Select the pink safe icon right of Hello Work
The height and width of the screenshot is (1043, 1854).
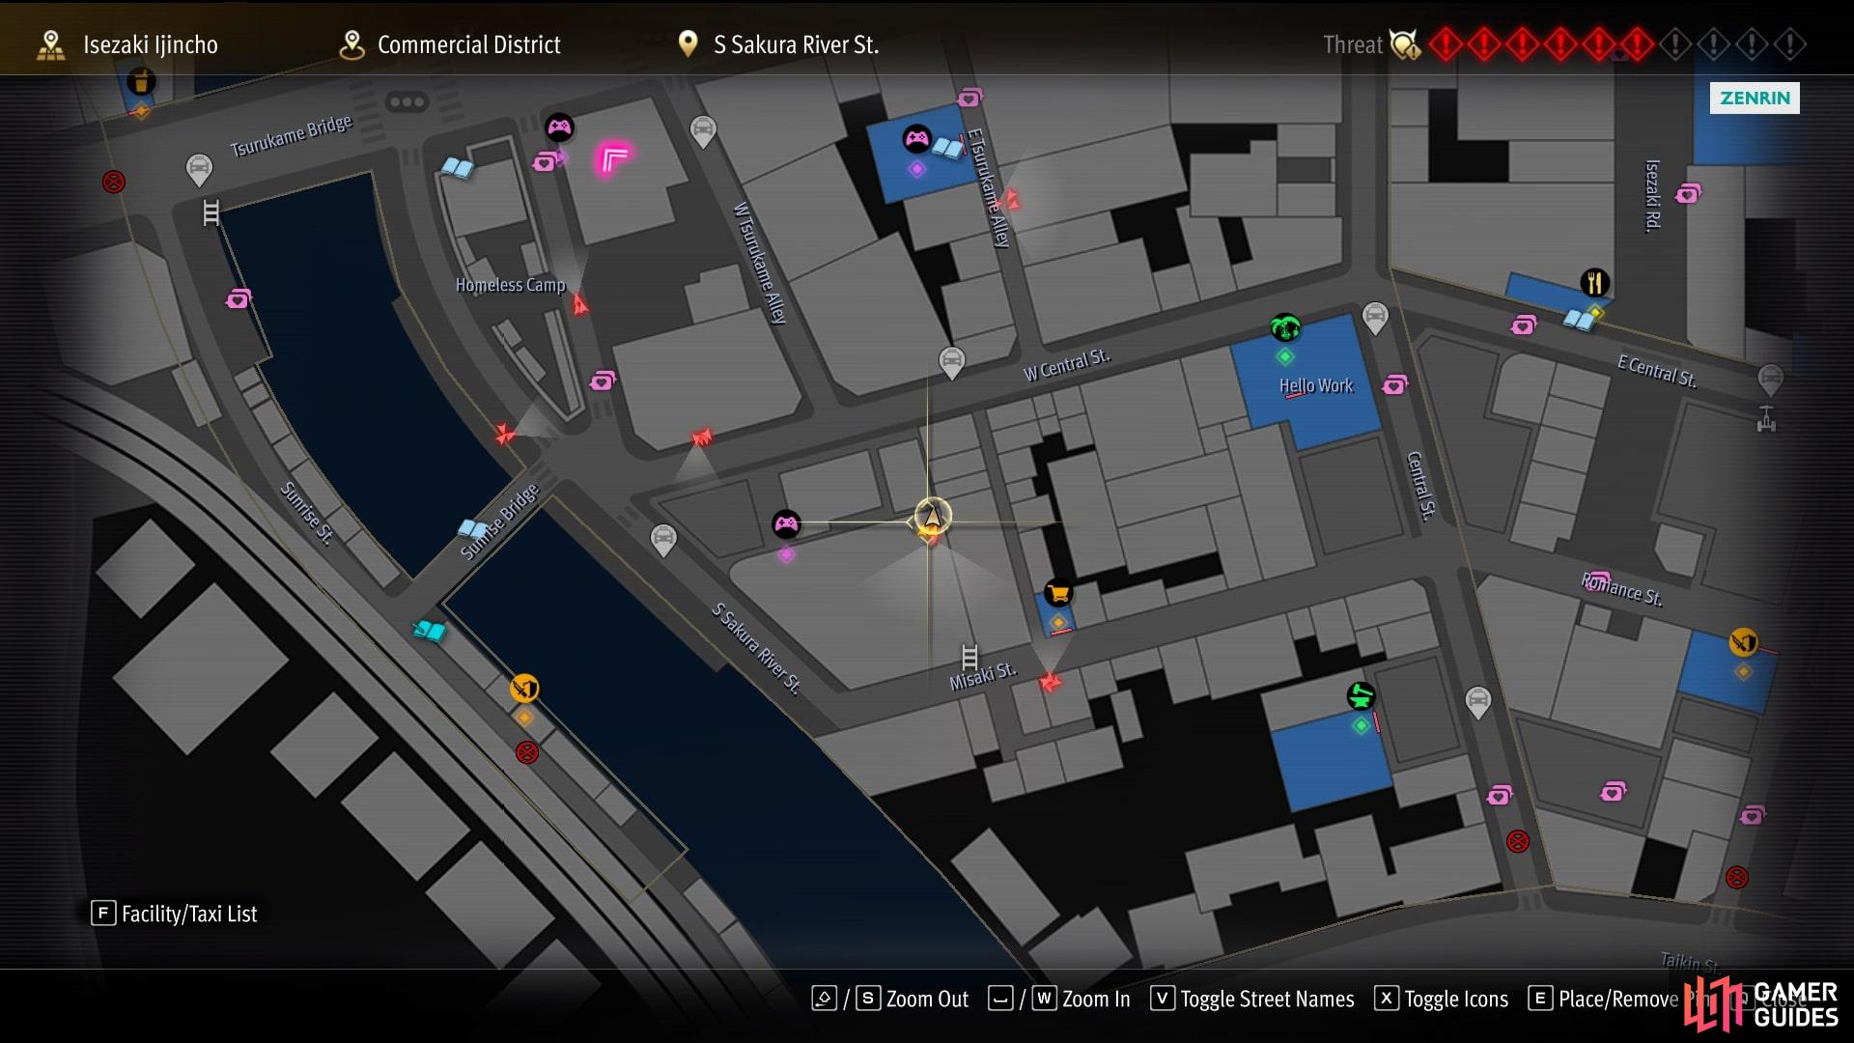click(1394, 384)
